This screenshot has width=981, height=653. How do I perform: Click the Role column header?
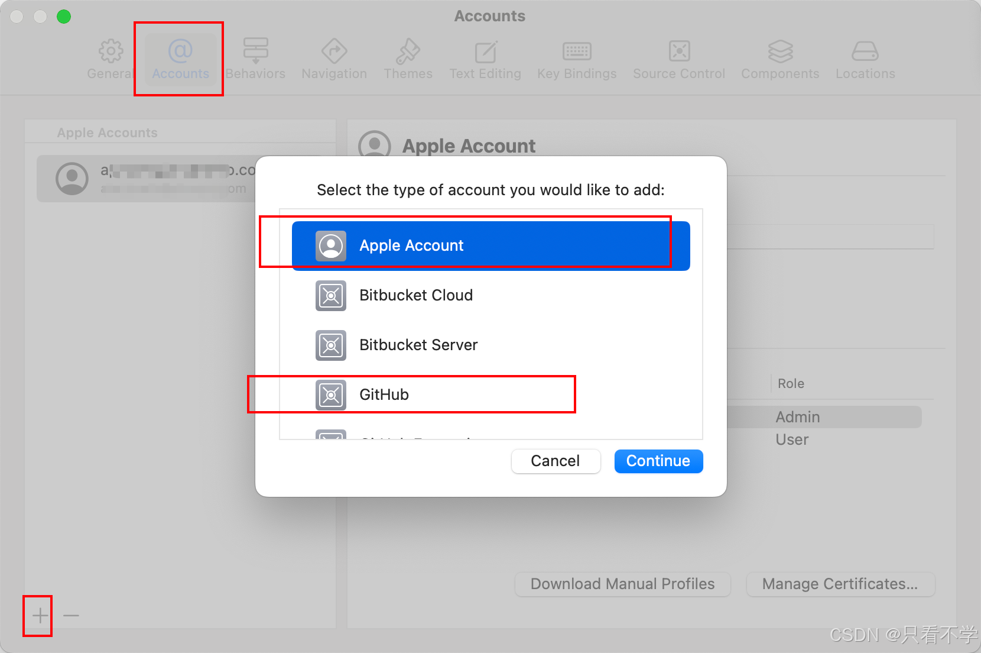[x=791, y=384]
